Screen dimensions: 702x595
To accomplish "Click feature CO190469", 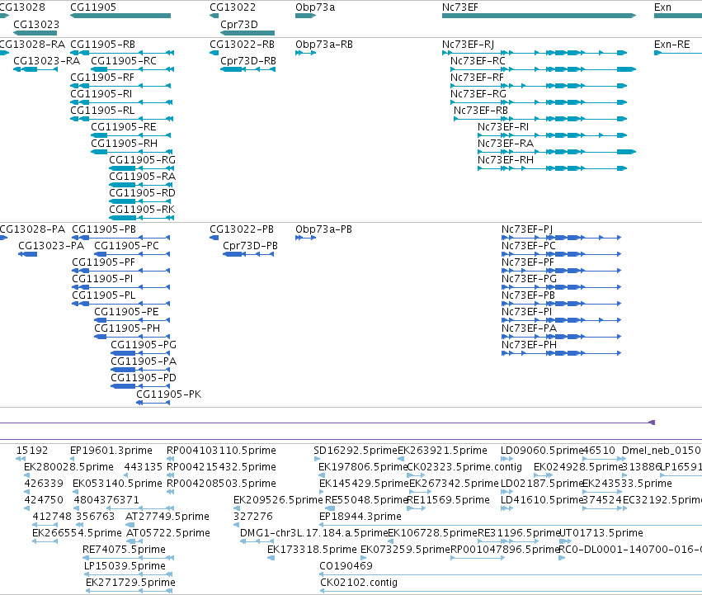I will pos(511,574).
